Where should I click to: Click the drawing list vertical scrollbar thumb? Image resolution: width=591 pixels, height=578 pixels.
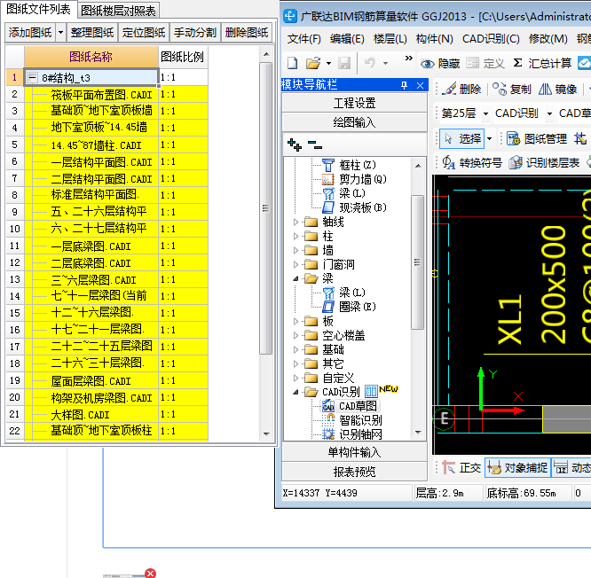click(x=265, y=208)
